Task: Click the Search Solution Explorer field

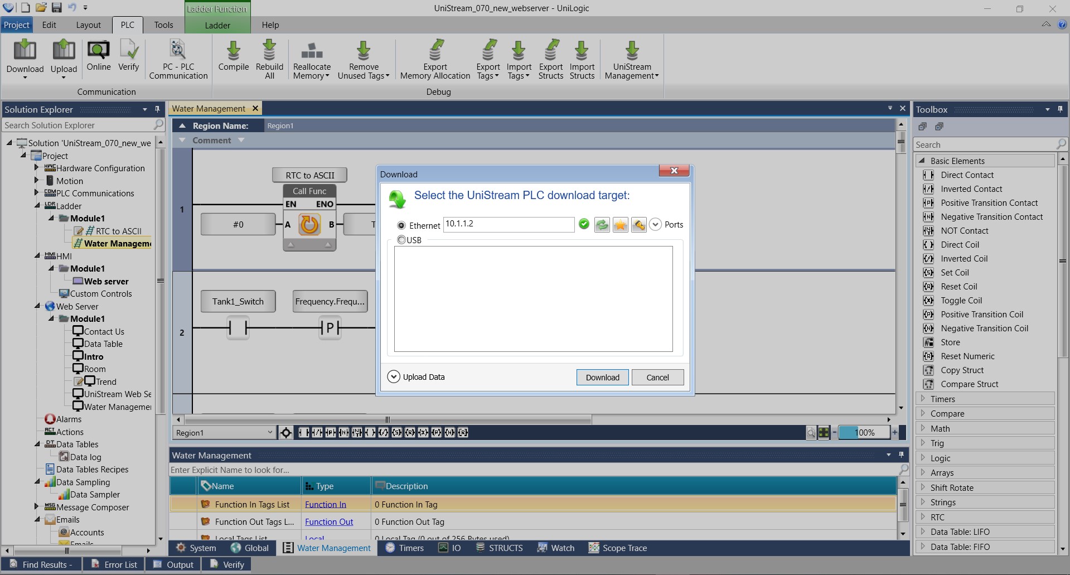Action: point(83,125)
